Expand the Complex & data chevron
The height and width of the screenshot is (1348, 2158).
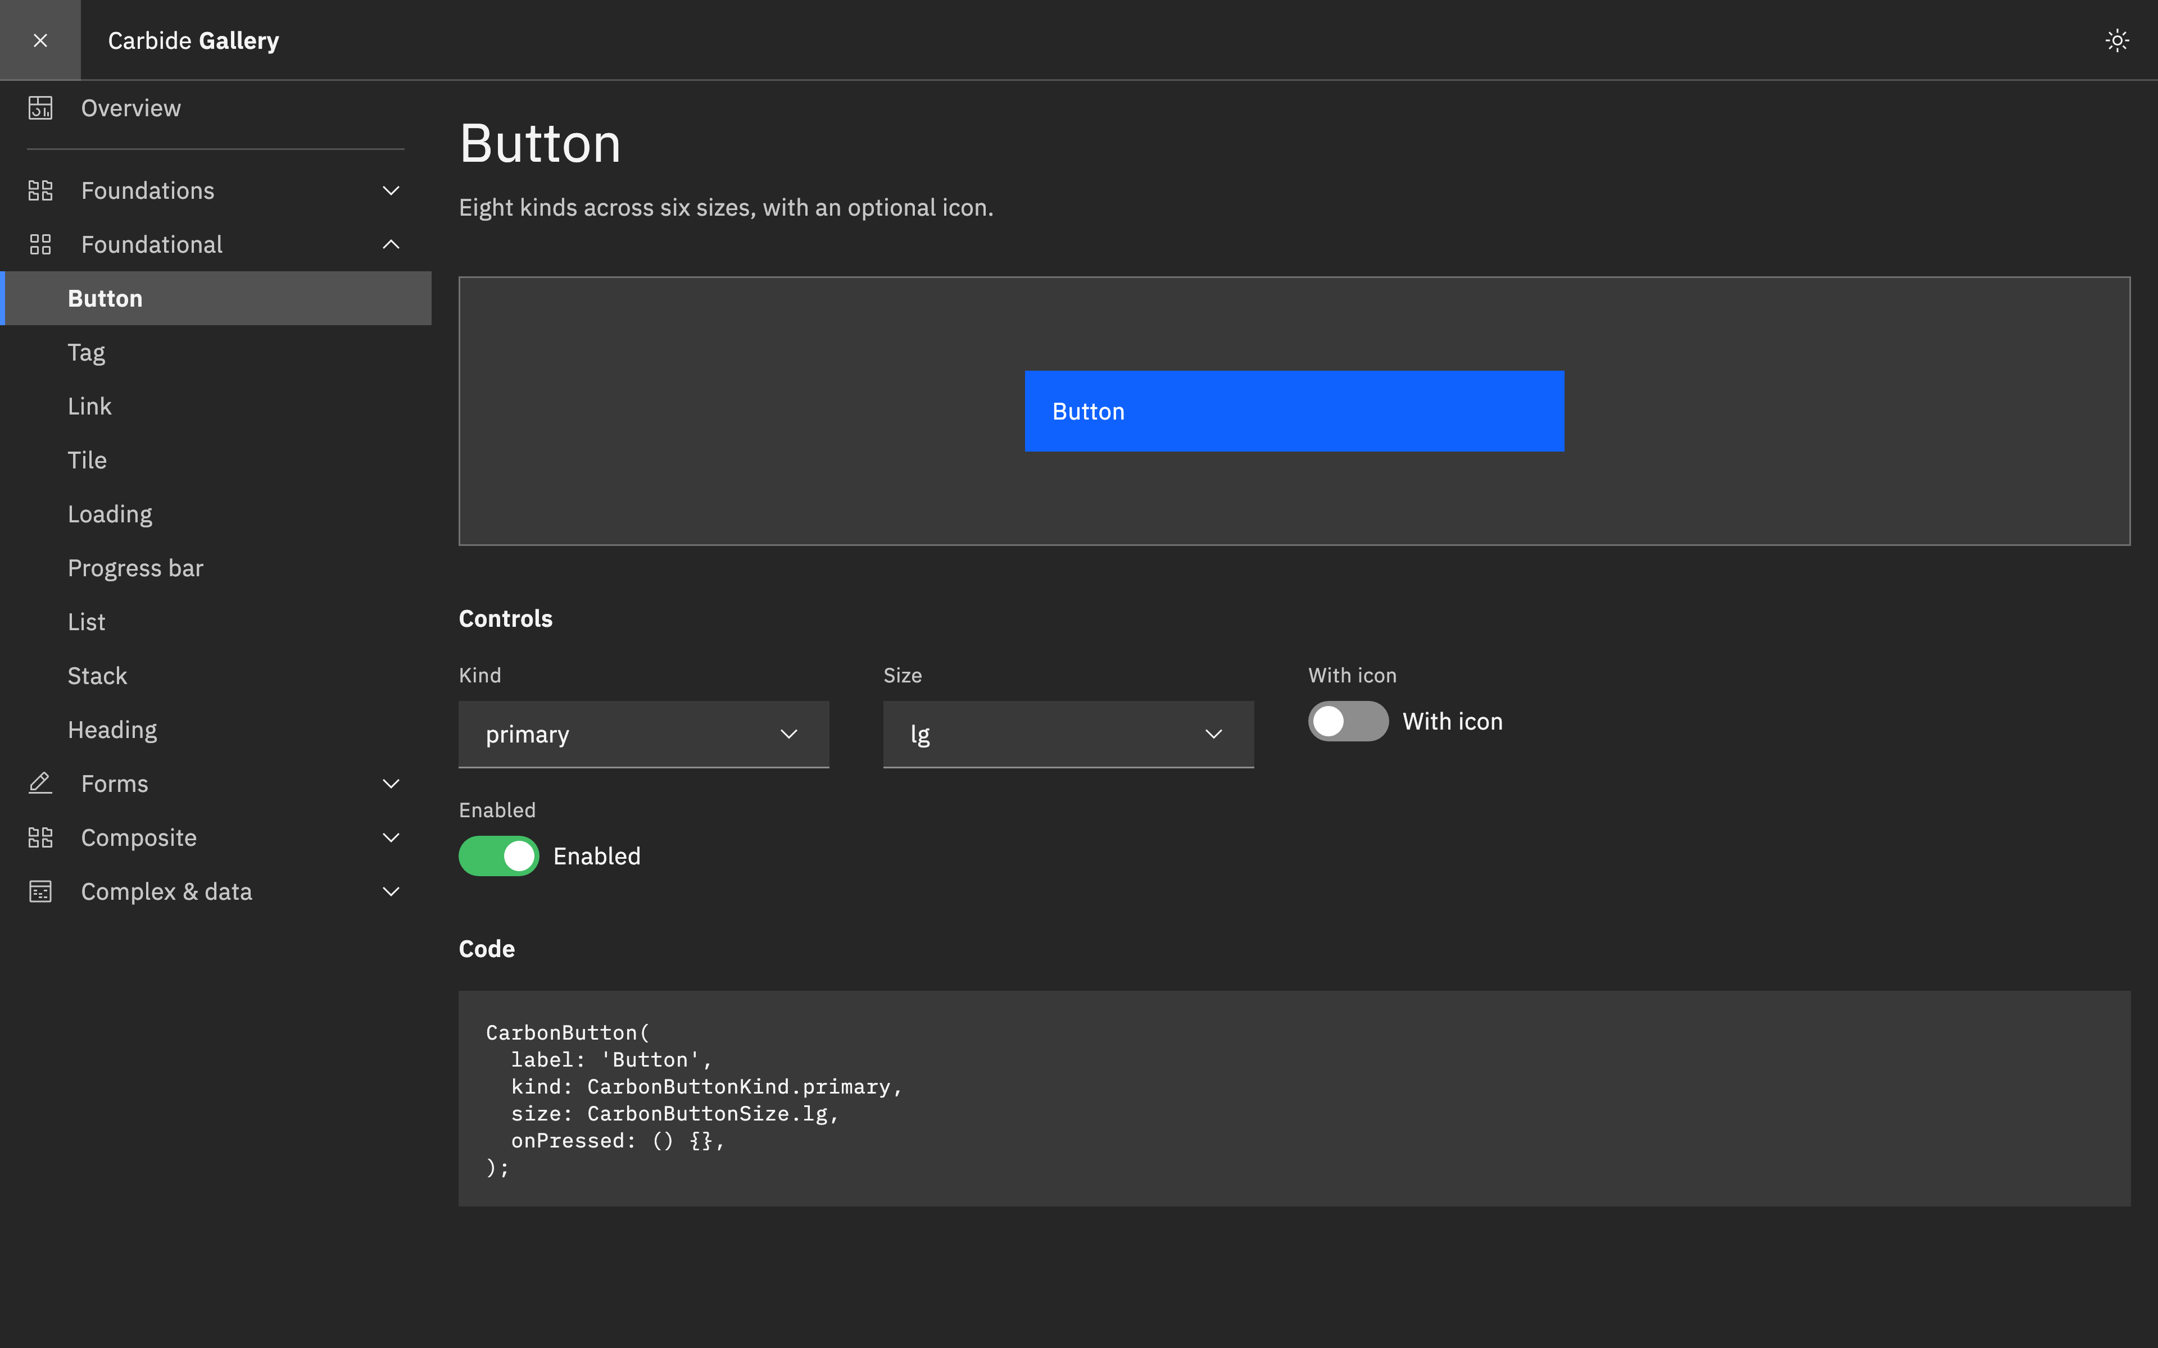tap(391, 891)
